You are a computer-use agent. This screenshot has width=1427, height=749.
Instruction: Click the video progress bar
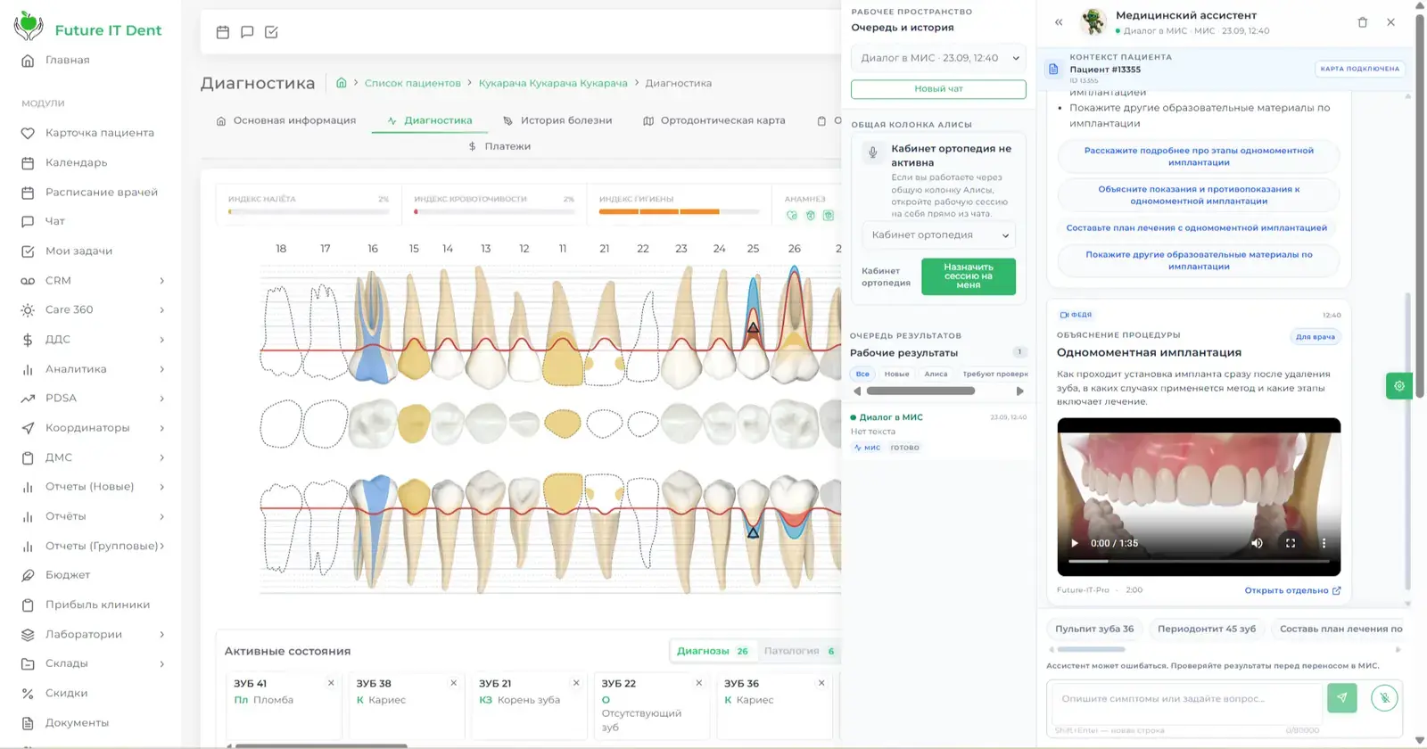pyautogui.click(x=1199, y=562)
